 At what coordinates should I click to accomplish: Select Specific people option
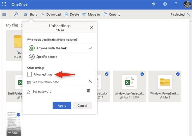(60, 57)
